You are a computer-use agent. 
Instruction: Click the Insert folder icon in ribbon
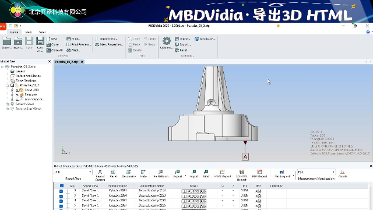tap(18, 41)
